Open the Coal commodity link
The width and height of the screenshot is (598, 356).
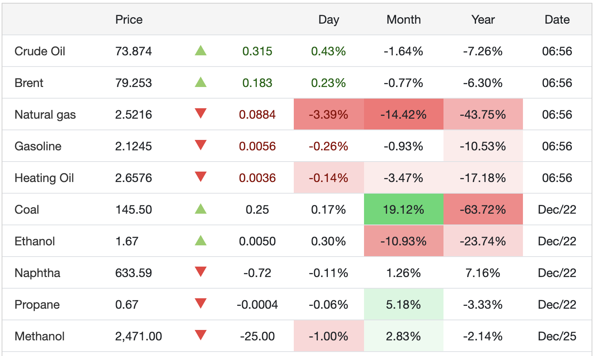pos(27,210)
